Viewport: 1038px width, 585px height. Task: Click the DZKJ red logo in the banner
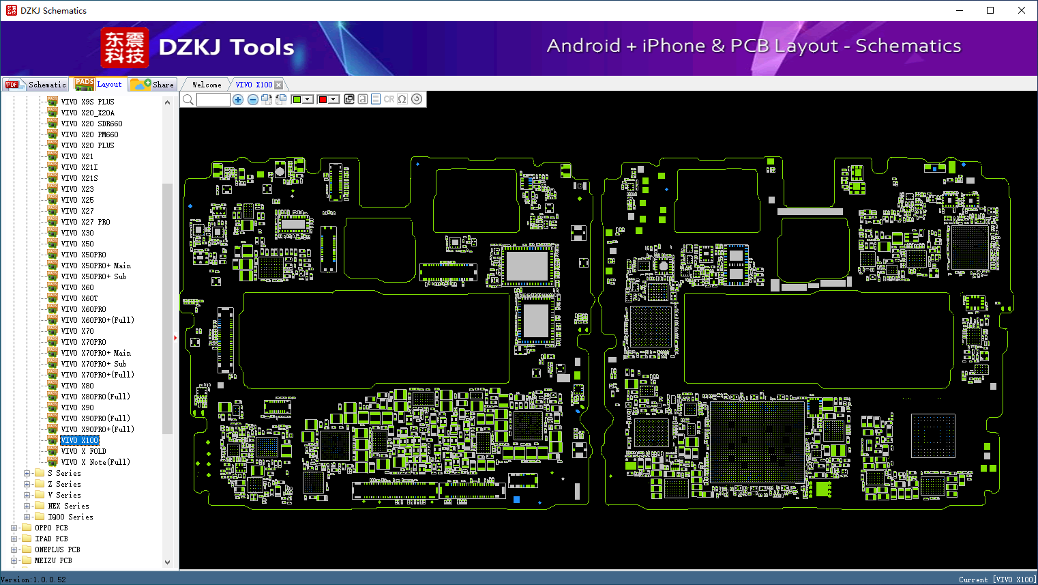point(124,48)
